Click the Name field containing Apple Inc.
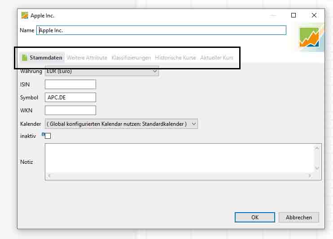This screenshot has width=333, height=239. point(161,30)
